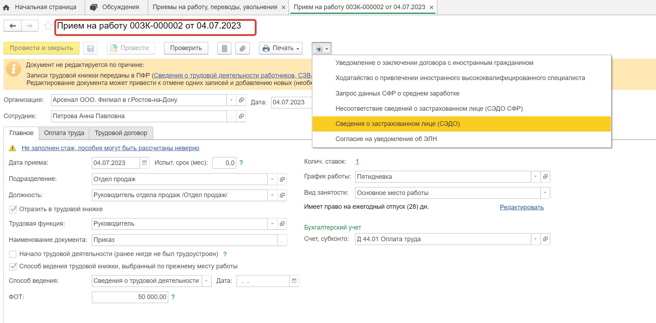
Task: Click ellipsis of Наименование документа field
Action: [x=282, y=240]
